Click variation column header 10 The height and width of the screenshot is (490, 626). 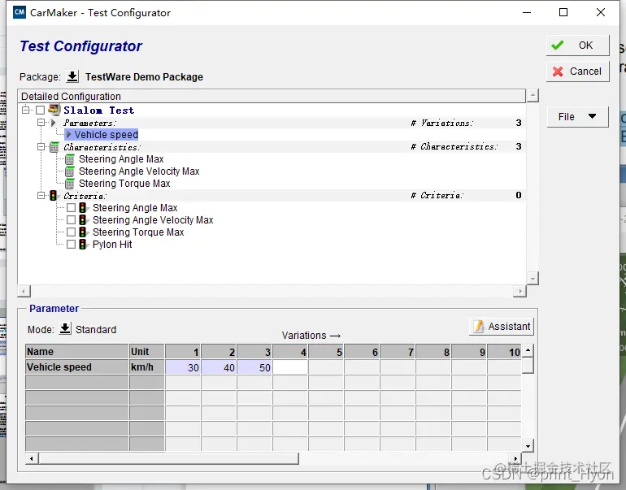[505, 352]
